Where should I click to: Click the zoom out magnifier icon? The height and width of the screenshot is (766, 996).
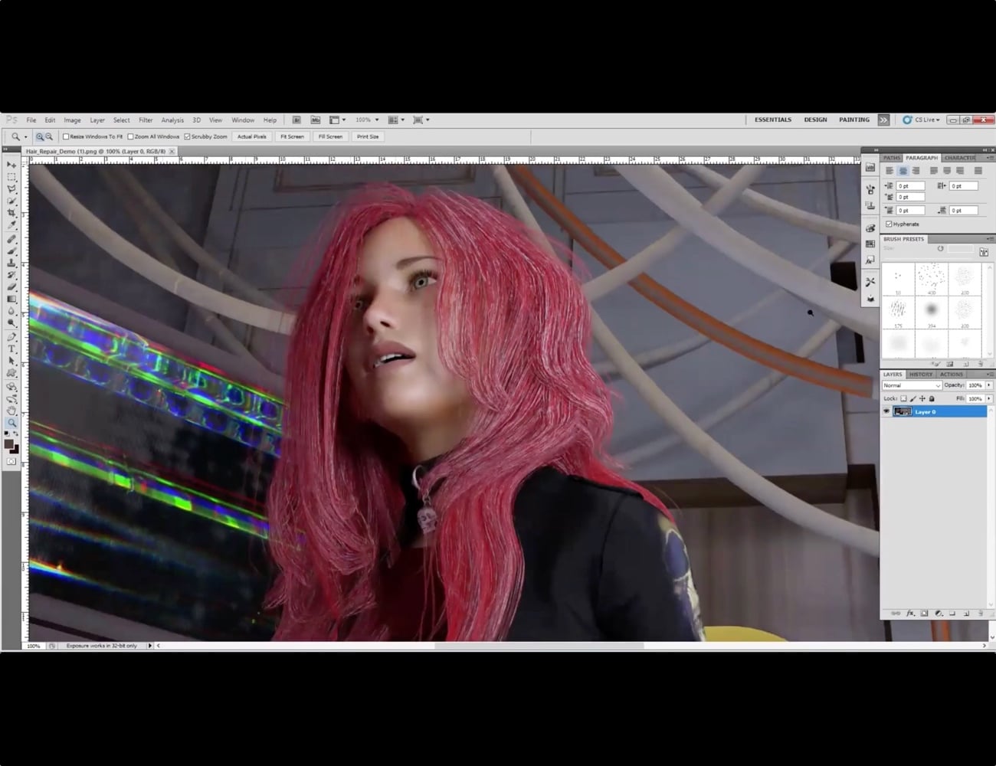point(49,137)
